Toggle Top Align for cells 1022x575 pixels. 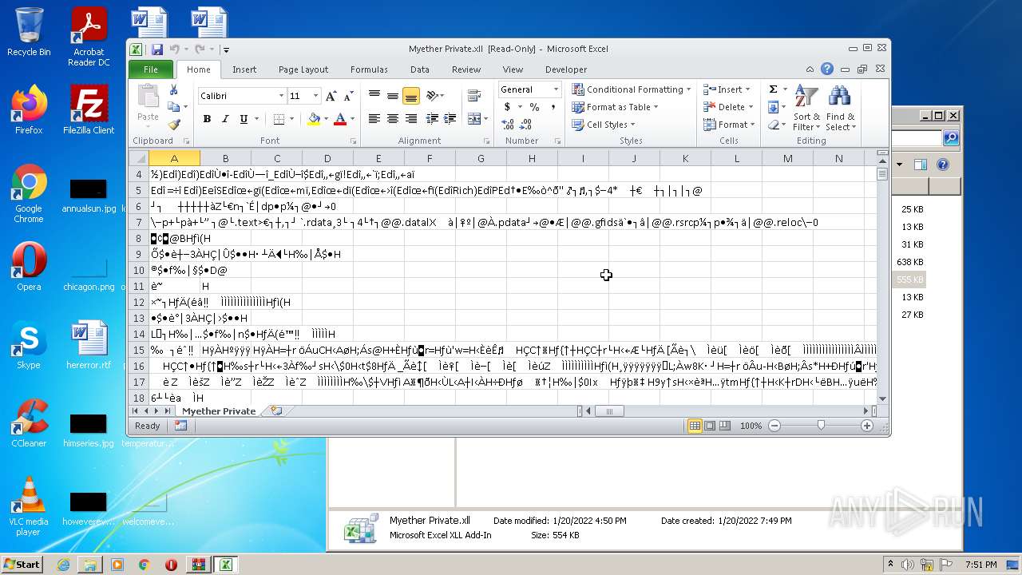pyautogui.click(x=374, y=96)
